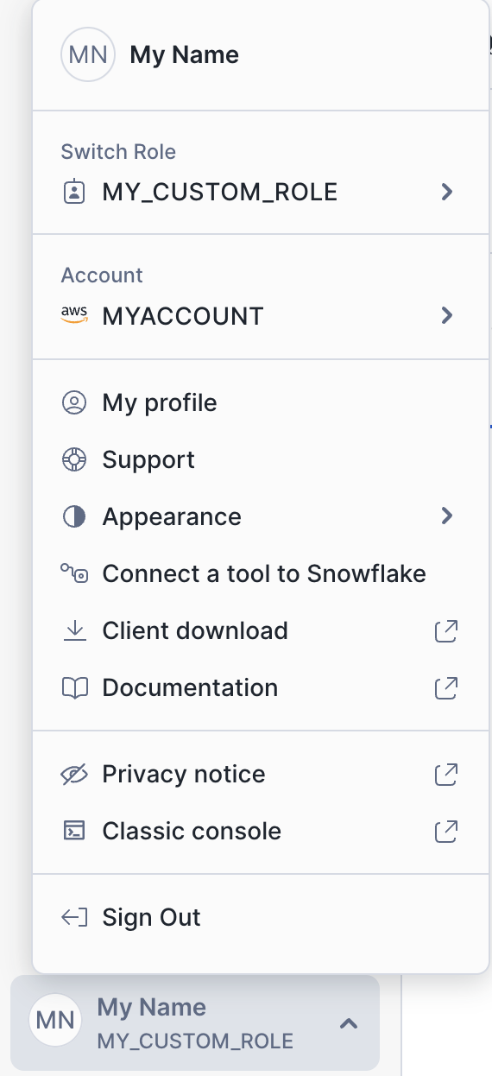This screenshot has width=492, height=1076.
Task: Click the Classic console terminal icon
Action: [75, 831]
